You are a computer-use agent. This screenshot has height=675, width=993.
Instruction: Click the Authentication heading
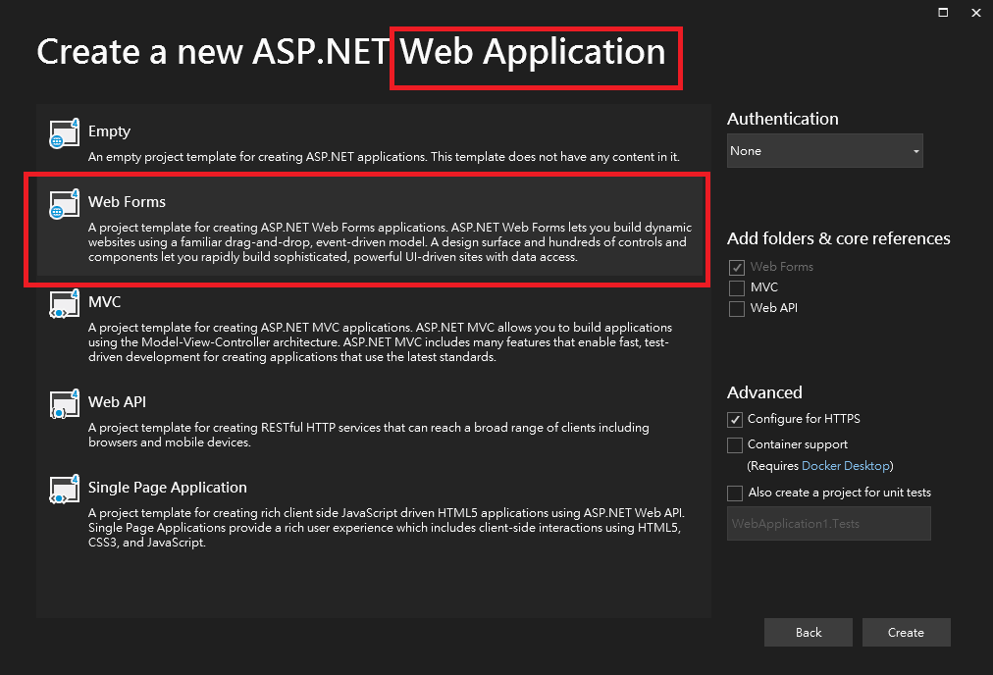(x=783, y=119)
